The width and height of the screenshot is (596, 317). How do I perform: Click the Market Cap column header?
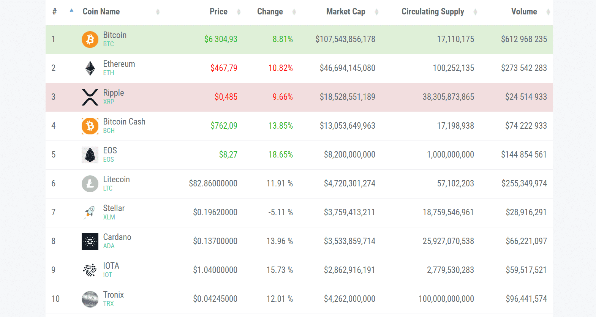346,12
